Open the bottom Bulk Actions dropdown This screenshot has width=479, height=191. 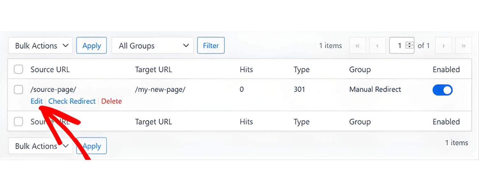pyautogui.click(x=40, y=146)
